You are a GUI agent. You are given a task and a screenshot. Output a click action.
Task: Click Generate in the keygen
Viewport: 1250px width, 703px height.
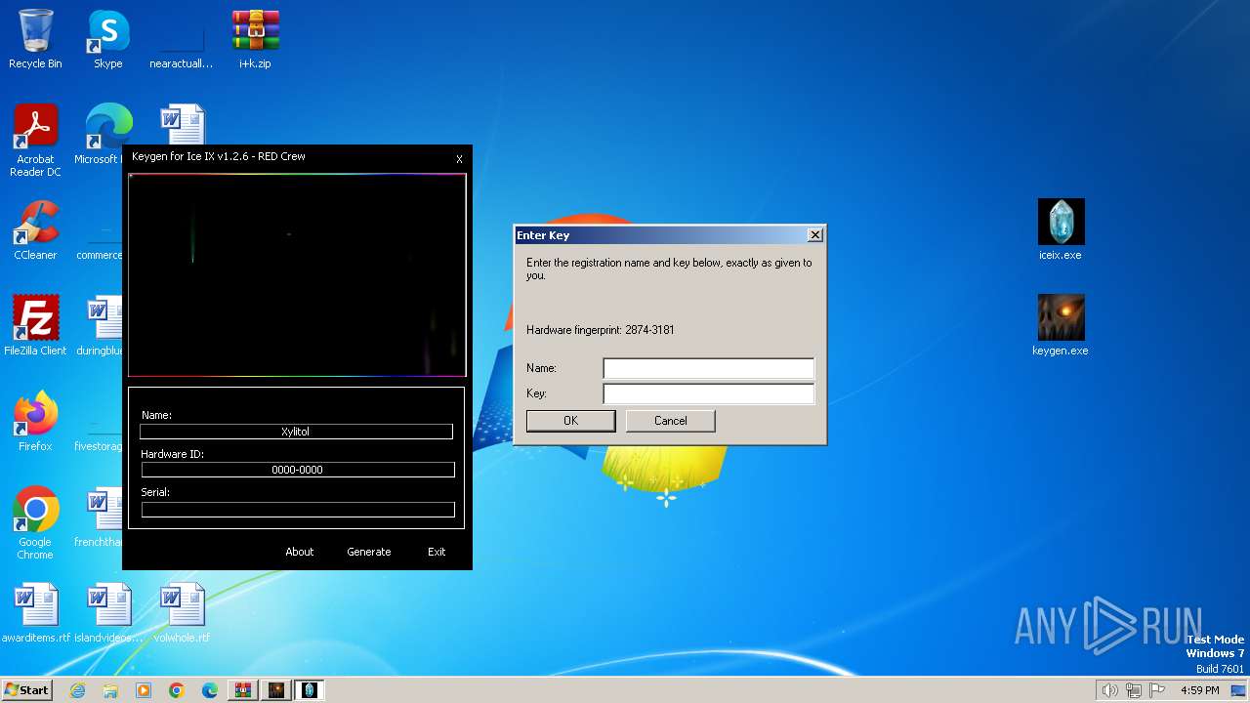(369, 552)
